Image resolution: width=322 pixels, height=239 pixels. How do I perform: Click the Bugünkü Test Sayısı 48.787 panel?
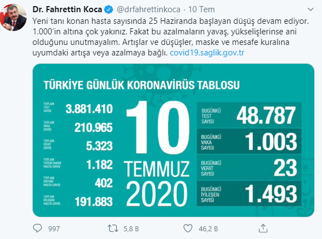[249, 115]
